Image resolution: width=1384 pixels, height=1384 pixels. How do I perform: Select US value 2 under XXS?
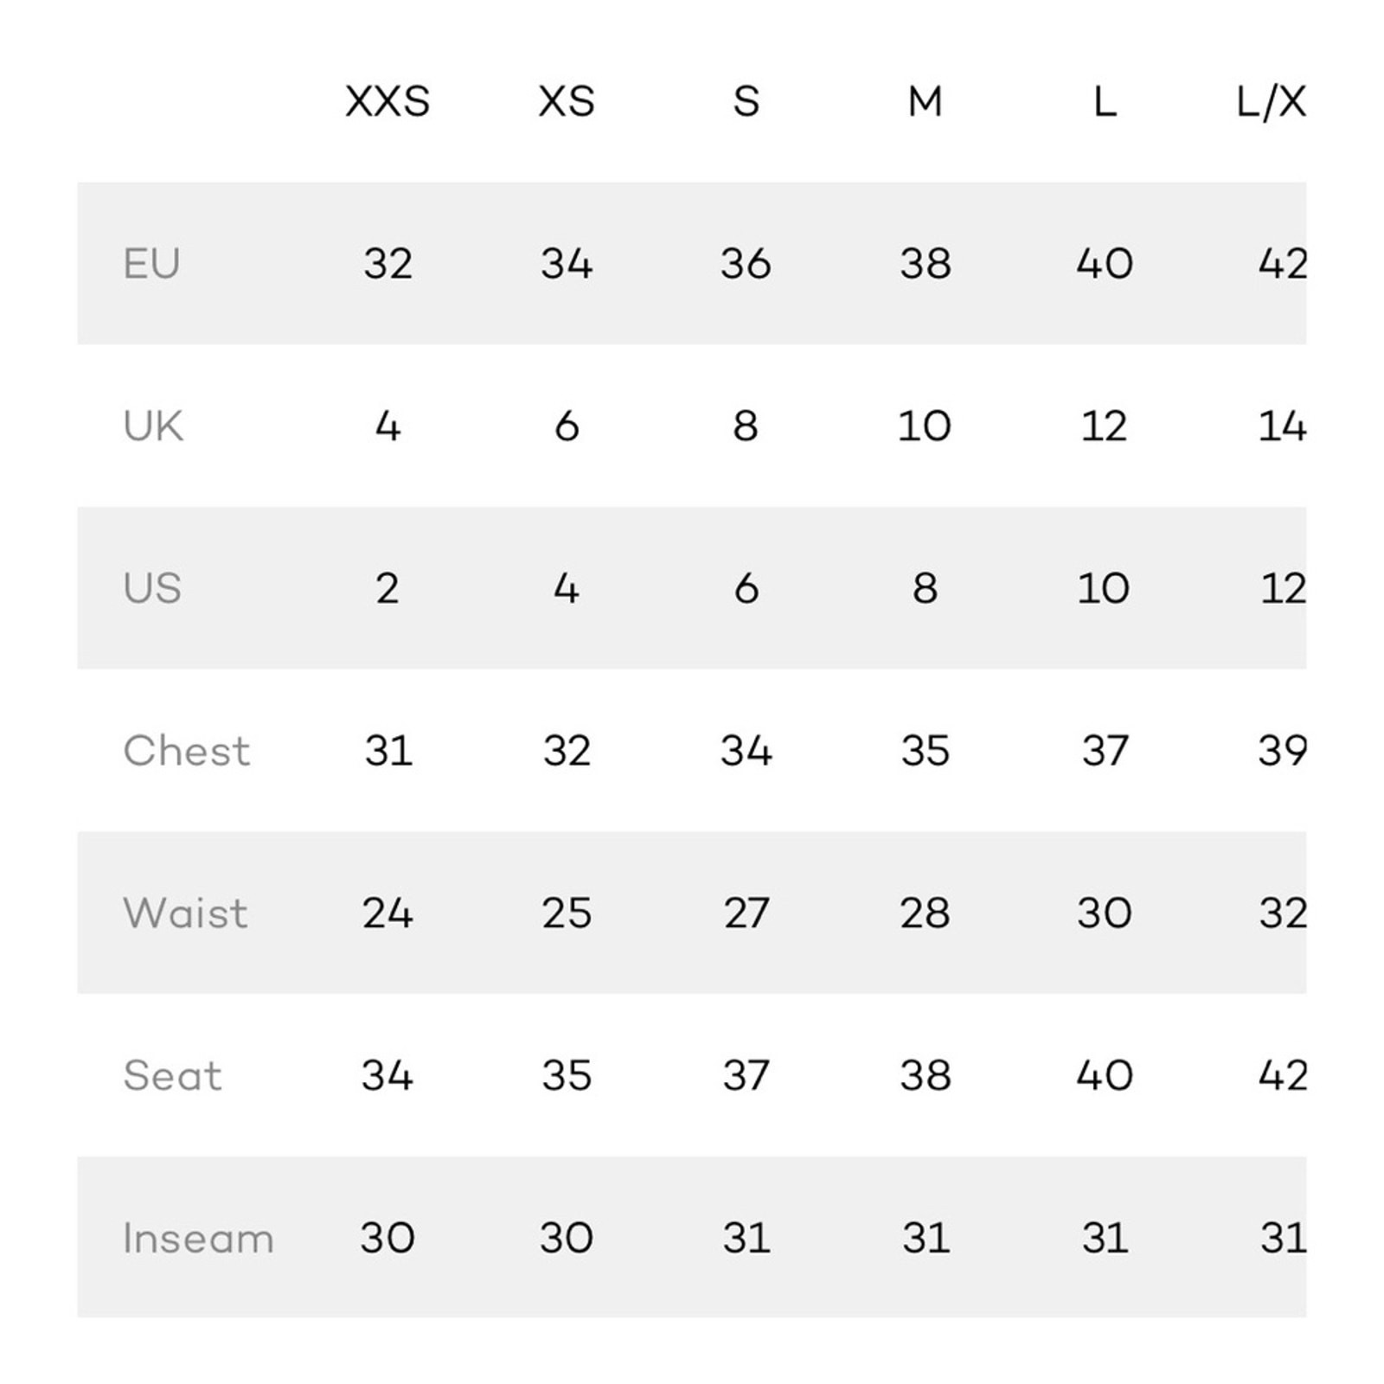click(388, 588)
